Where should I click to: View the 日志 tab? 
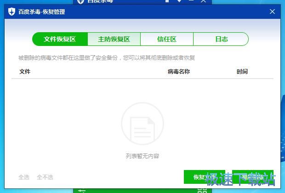point(221,39)
